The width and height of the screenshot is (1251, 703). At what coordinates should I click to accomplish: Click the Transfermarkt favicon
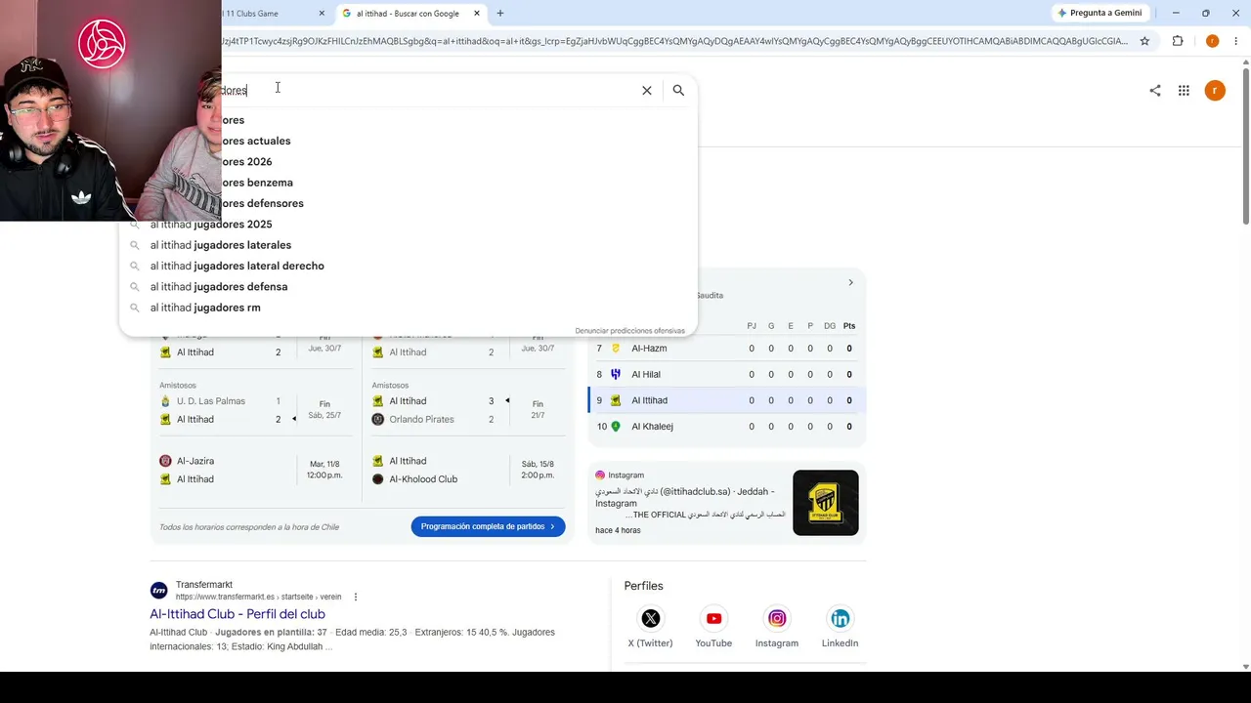click(x=158, y=591)
